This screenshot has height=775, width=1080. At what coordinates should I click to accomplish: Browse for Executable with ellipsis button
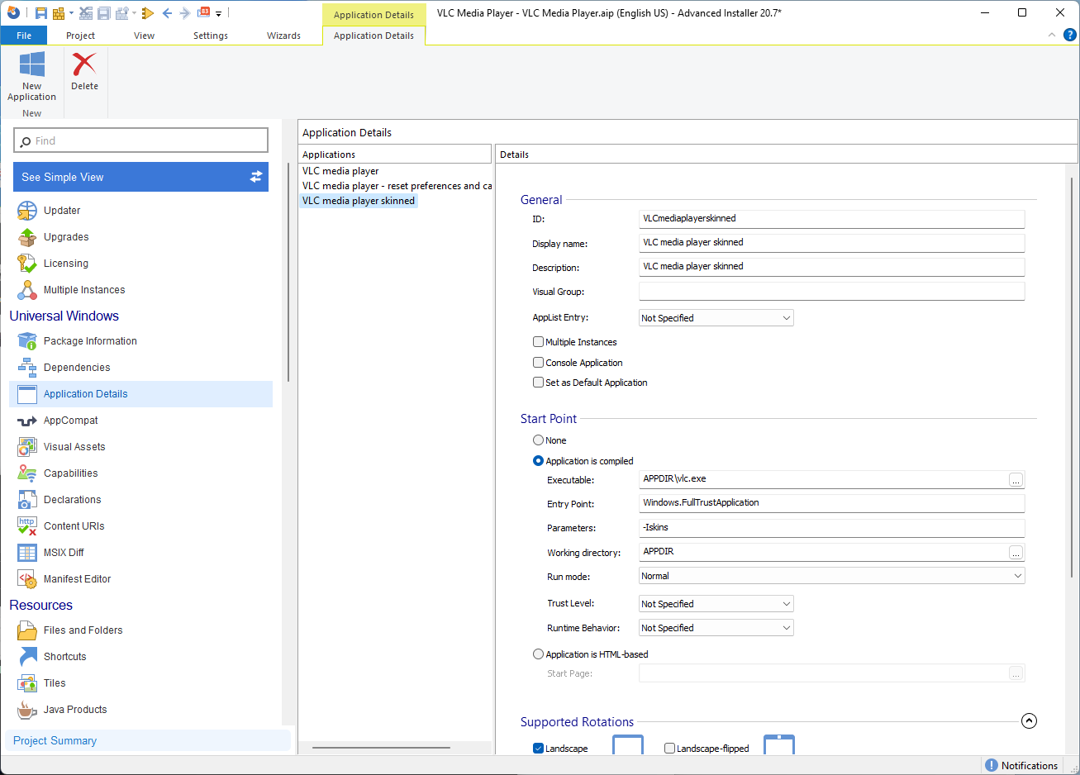(1016, 480)
